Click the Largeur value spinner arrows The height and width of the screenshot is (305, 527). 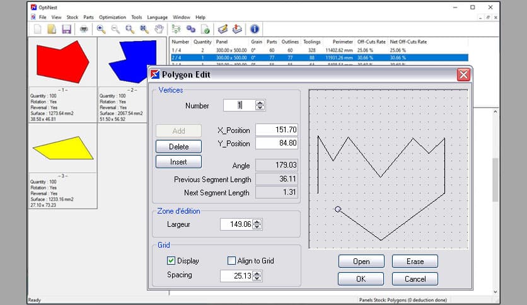257,224
